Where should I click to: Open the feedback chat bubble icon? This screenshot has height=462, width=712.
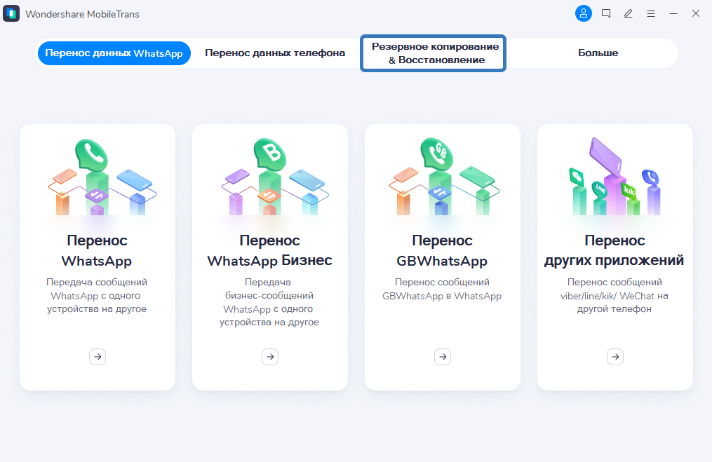[606, 13]
